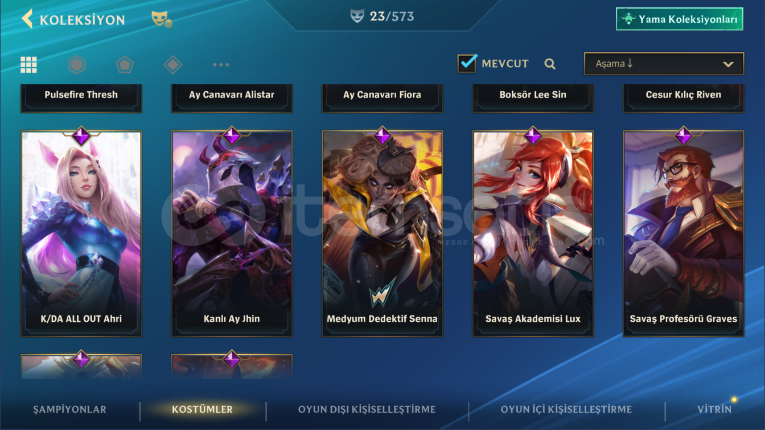The width and height of the screenshot is (765, 430).
Task: Select the Savaş Profesörü Graves skin
Action: pos(683,234)
